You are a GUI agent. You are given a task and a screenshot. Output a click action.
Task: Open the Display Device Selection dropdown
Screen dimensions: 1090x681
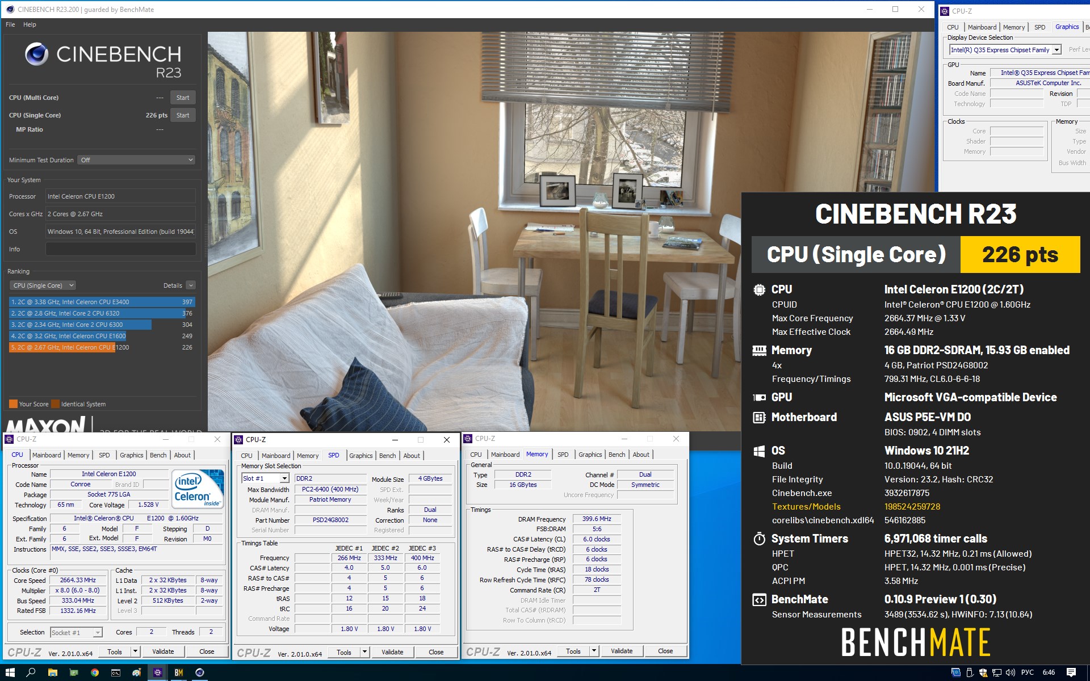click(1005, 50)
